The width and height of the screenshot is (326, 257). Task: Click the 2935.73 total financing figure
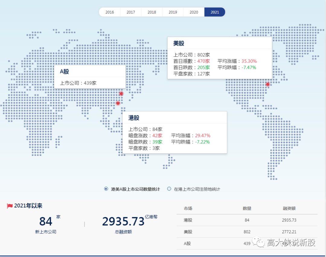[x=123, y=221]
